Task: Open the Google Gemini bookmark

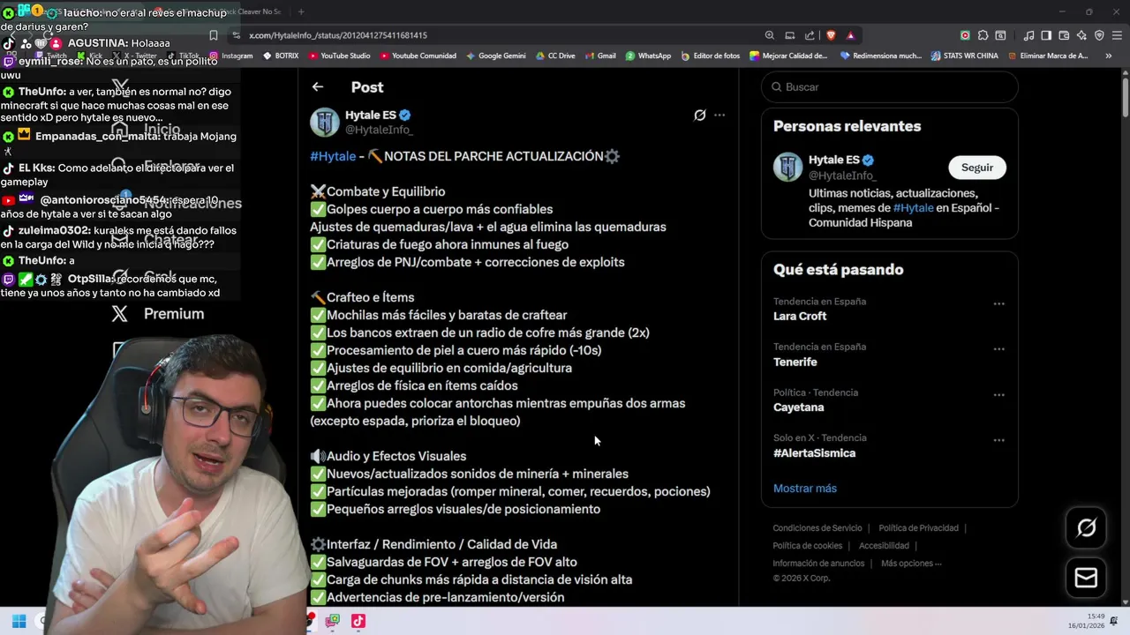Action: pyautogui.click(x=495, y=56)
